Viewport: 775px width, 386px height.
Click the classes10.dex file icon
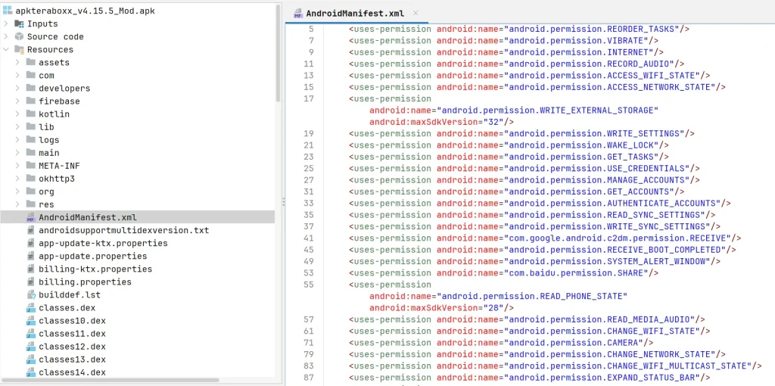click(30, 321)
